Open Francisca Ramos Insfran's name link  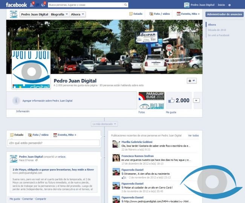tap(138, 156)
